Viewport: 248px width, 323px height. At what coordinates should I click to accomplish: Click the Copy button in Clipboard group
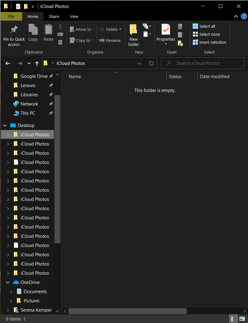pyautogui.click(x=33, y=33)
